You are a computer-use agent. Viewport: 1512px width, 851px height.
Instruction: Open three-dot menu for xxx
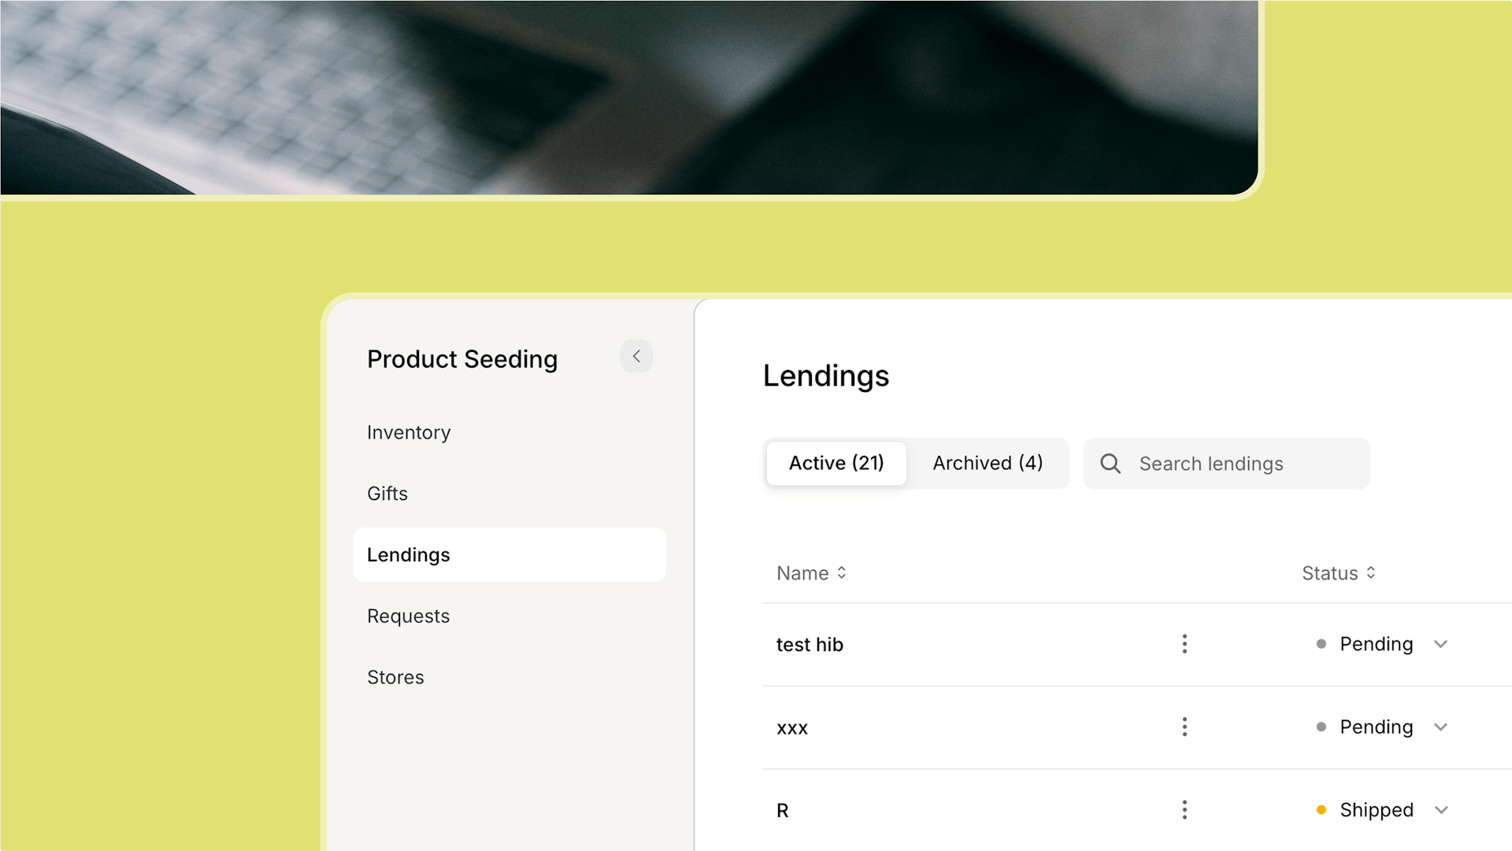1184,727
